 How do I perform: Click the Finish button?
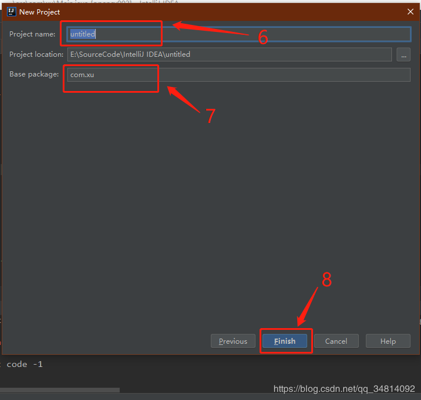(x=285, y=341)
